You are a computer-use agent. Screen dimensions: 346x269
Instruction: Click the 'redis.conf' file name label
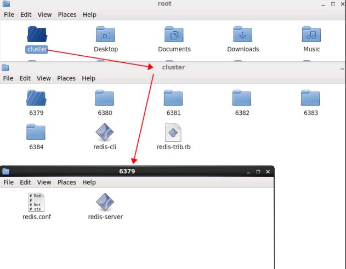click(37, 217)
